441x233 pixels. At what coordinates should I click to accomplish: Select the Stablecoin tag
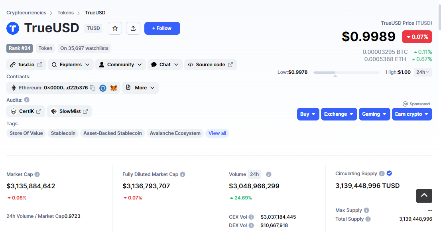(63, 133)
